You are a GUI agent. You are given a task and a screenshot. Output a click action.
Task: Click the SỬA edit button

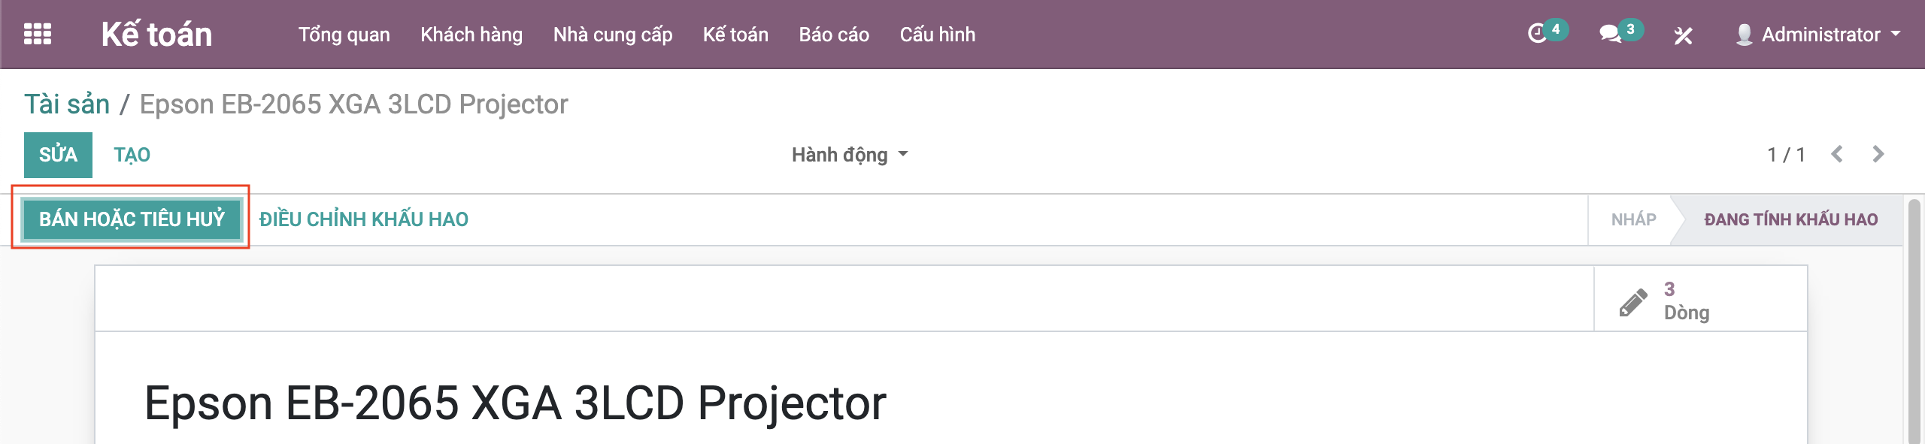click(58, 155)
